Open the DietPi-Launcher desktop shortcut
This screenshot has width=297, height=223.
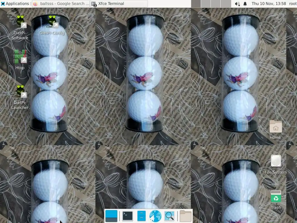coord(20,97)
